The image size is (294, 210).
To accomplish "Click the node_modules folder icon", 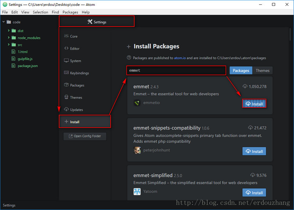I will point(14,38).
